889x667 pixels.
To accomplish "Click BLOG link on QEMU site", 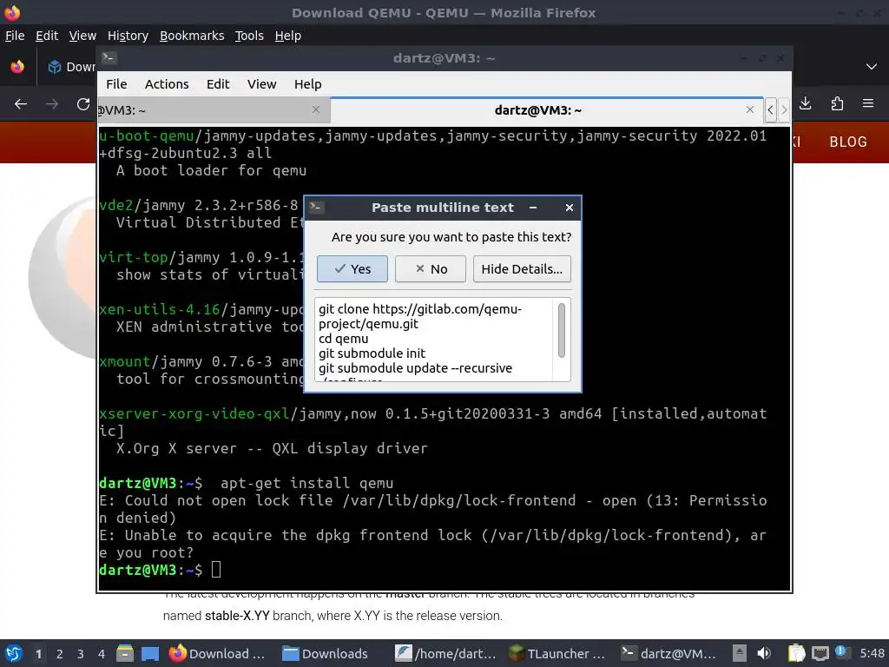I will click(848, 142).
